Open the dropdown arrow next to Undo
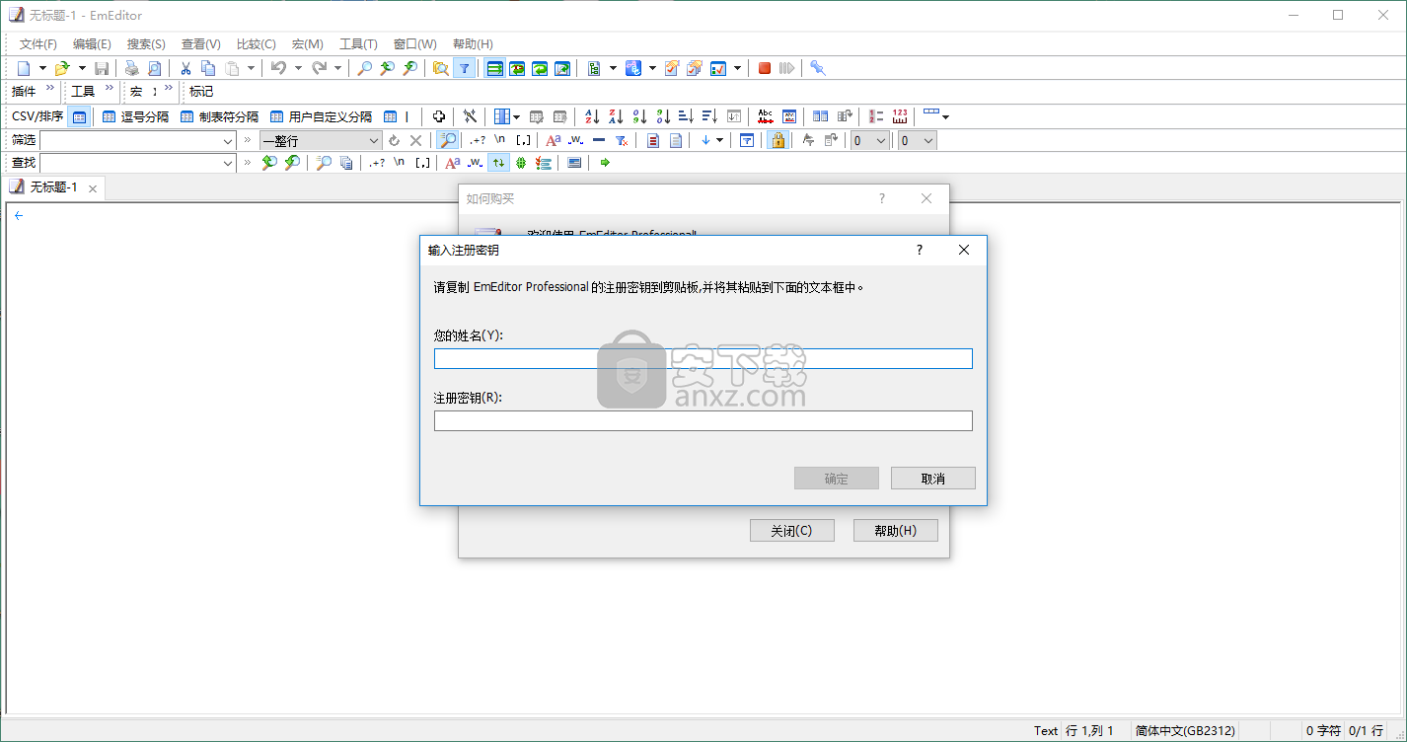 click(x=297, y=68)
